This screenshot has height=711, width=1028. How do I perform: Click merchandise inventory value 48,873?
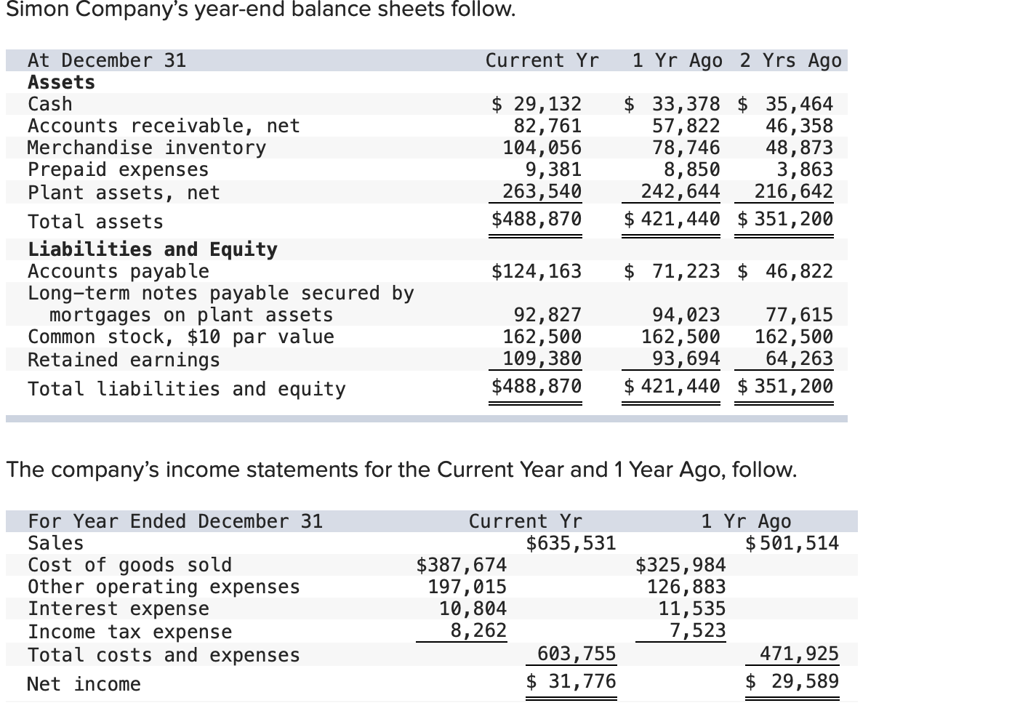800,148
